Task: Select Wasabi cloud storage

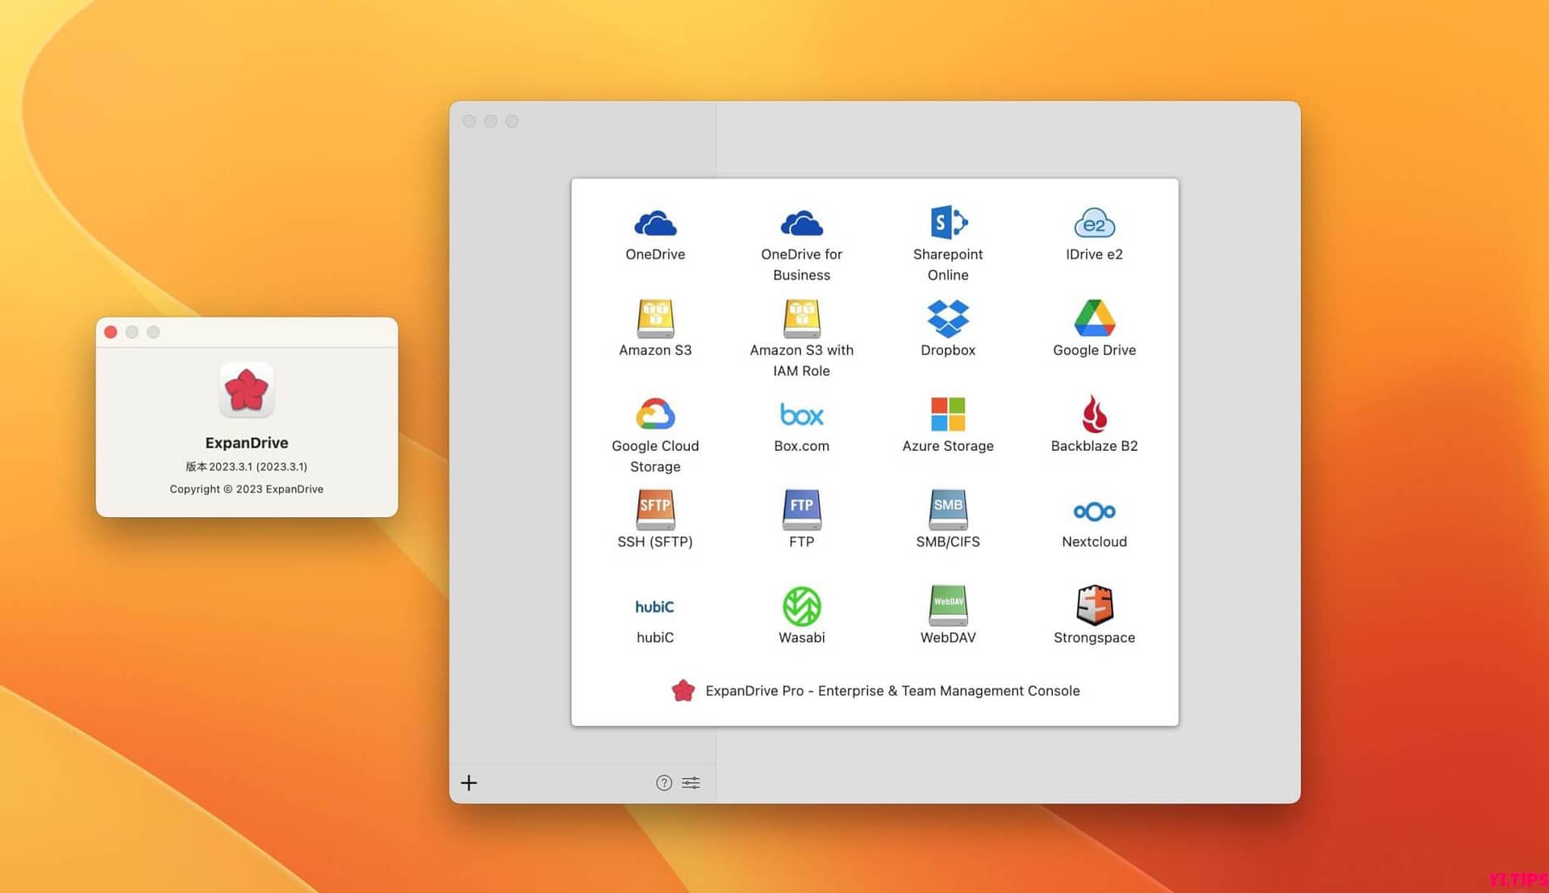Action: (801, 616)
